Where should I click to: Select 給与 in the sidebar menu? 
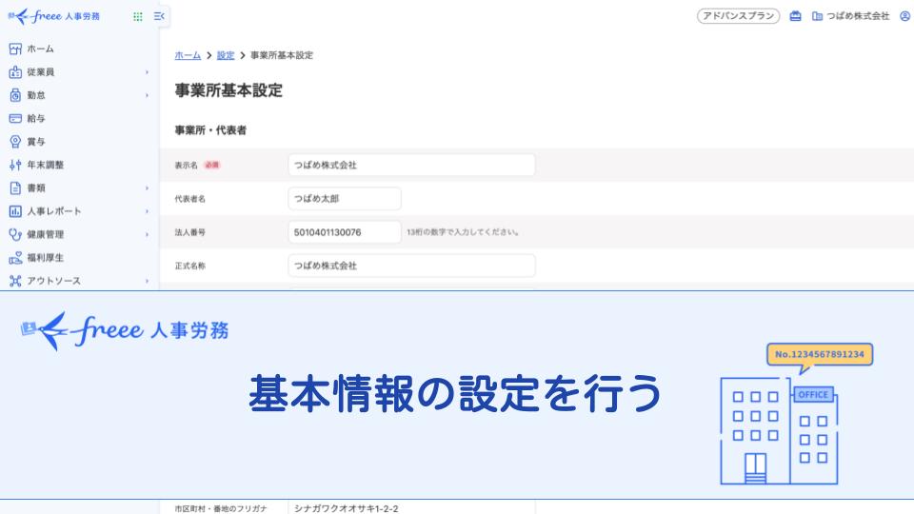point(36,118)
